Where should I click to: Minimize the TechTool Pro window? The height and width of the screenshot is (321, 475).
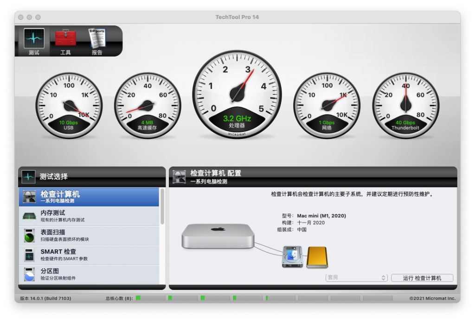coord(29,17)
